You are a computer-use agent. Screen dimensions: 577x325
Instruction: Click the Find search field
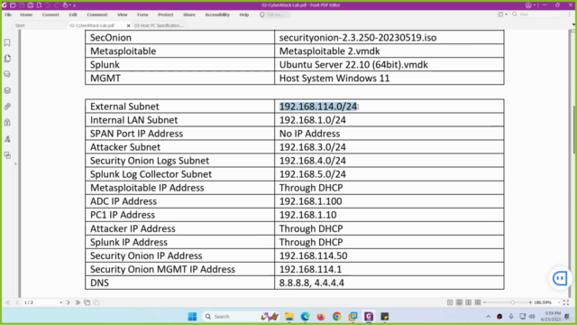(536, 14)
